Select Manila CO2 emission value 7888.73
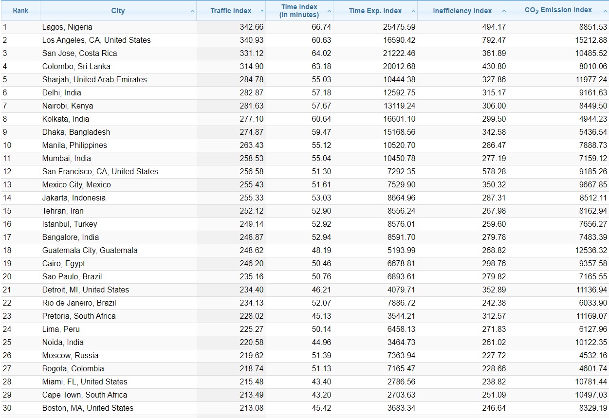 point(593,145)
